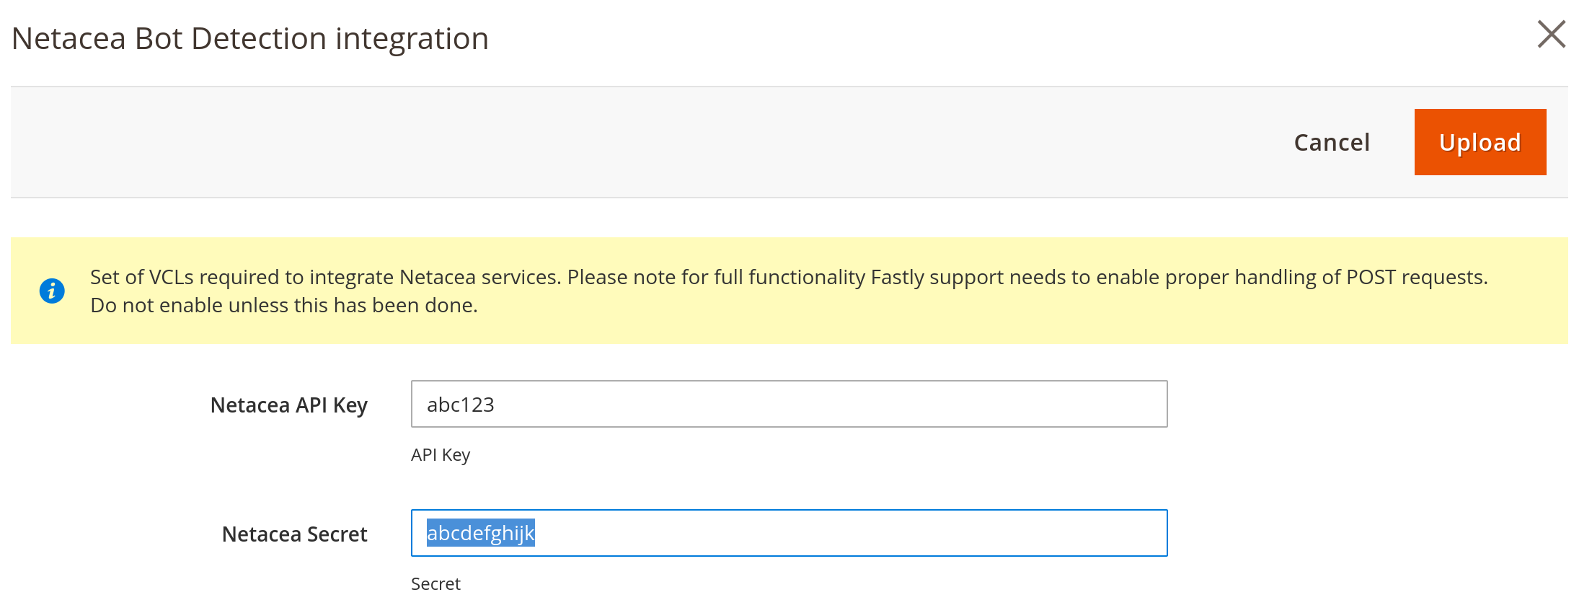Place cursor on 'abc123' value text
Image resolution: width=1592 pixels, height=613 pixels.
pyautogui.click(x=460, y=405)
